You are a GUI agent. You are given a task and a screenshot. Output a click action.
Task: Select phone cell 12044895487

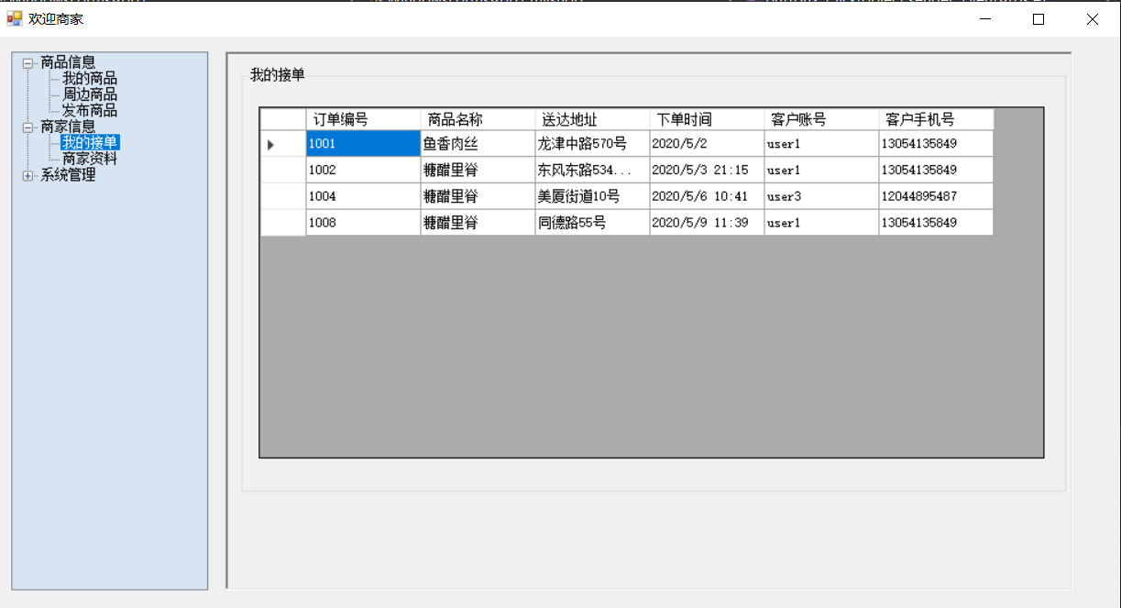coord(936,196)
